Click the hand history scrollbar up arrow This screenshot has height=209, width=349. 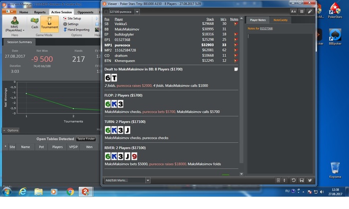[241, 18]
